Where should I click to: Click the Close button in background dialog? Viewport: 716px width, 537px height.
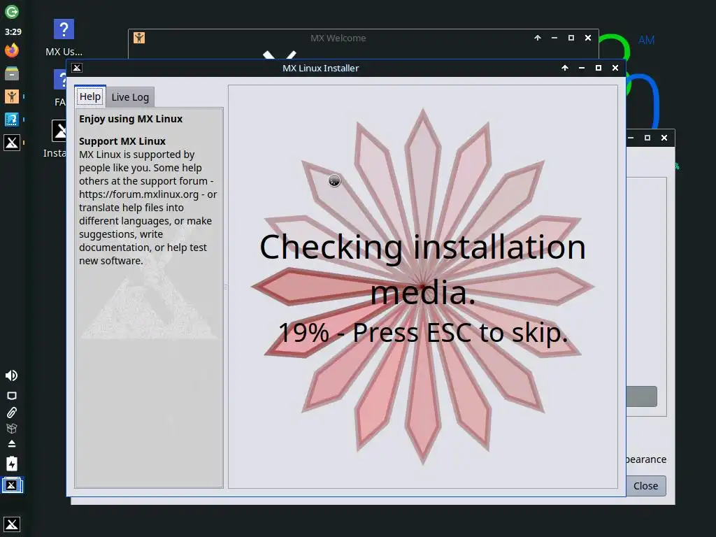pos(645,486)
